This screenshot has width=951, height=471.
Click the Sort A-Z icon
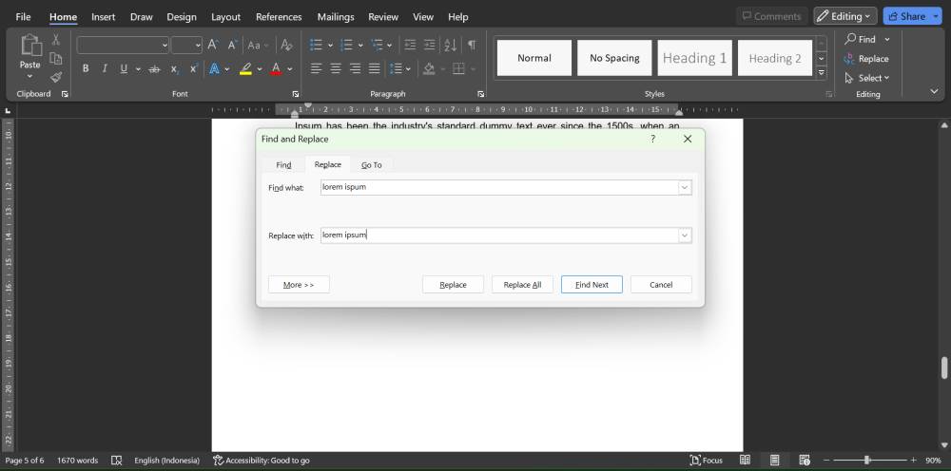(450, 45)
